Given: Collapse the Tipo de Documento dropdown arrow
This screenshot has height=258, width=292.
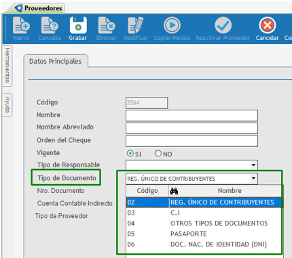Looking at the screenshot, I should [253, 179].
